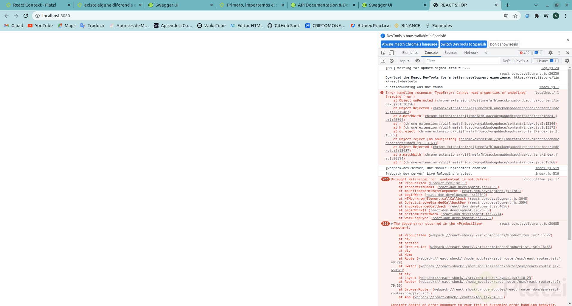572x306 pixels.
Task: Open tab search chevron
Action: [x=536, y=5]
